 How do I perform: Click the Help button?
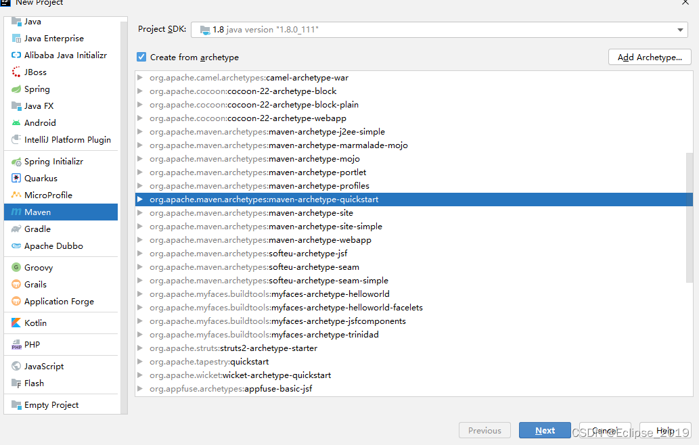pos(665,430)
